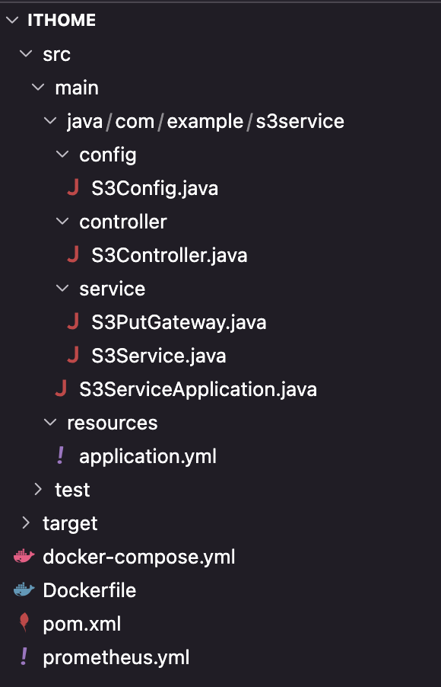Click the Java icon beside S3Config.java
Image resolution: width=441 pixels, height=687 pixels.
(73, 188)
